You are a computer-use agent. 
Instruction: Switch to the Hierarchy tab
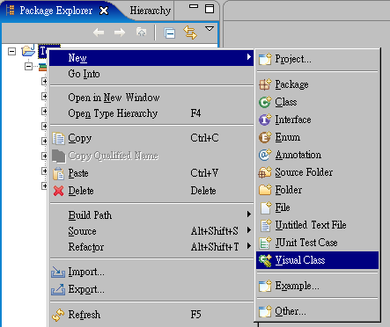point(151,11)
